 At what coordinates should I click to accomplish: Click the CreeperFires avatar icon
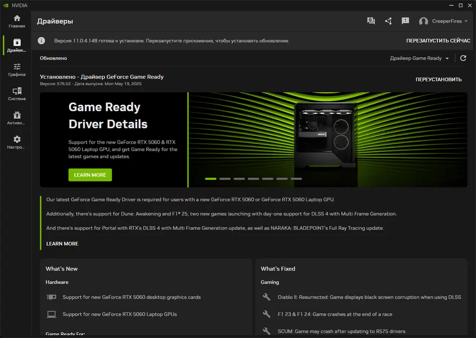[423, 21]
